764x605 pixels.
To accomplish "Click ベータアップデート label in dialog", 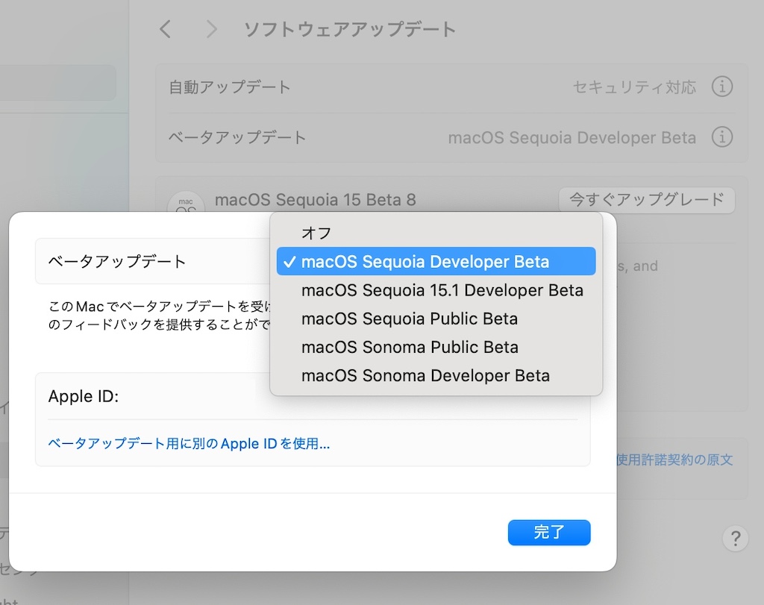I will point(117,261).
